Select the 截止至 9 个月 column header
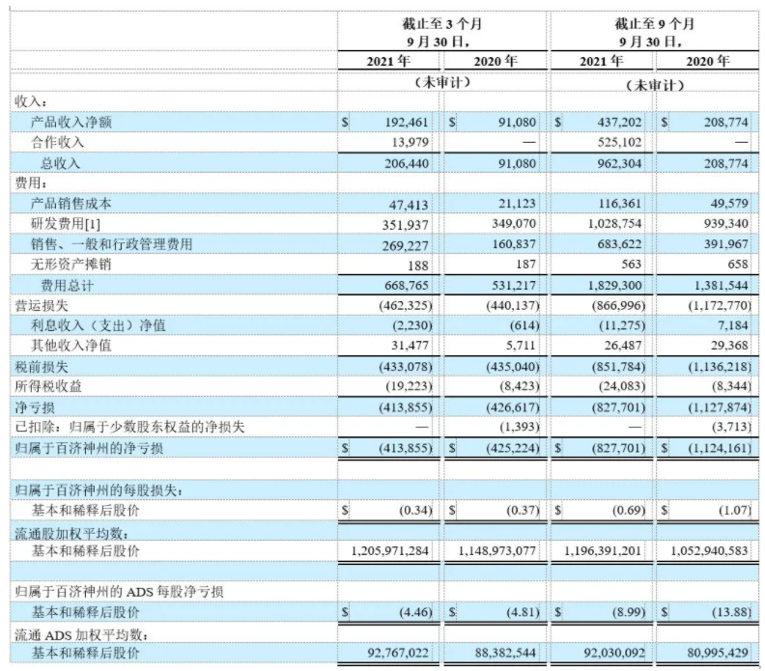 pyautogui.click(x=654, y=24)
